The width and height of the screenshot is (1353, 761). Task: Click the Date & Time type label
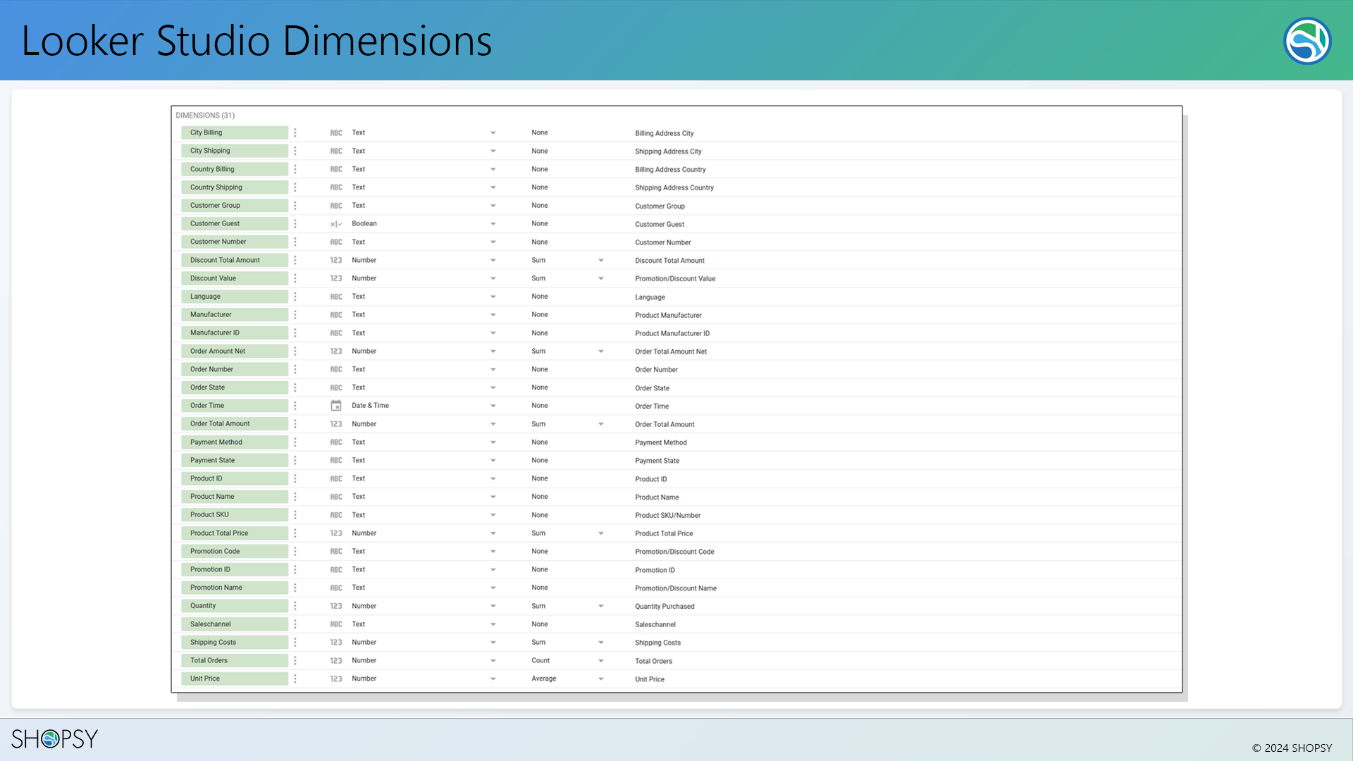[x=370, y=406]
